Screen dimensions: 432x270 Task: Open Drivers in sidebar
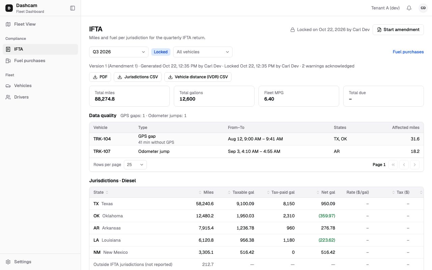tap(40, 97)
